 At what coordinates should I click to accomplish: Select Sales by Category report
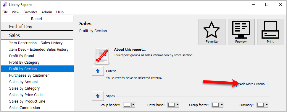pyautogui.click(x=37, y=88)
